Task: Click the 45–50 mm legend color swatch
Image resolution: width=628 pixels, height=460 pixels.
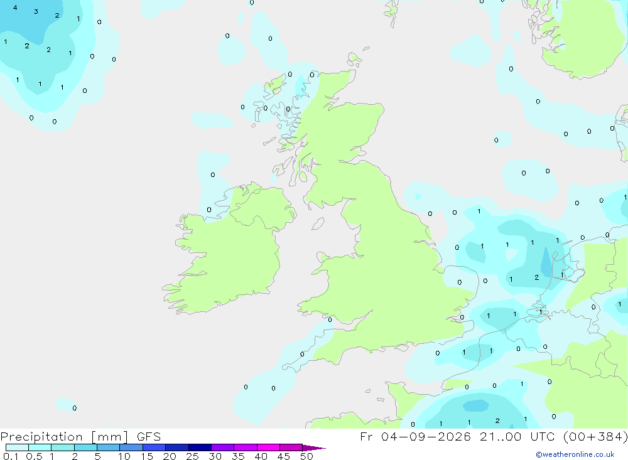Action: [291, 447]
